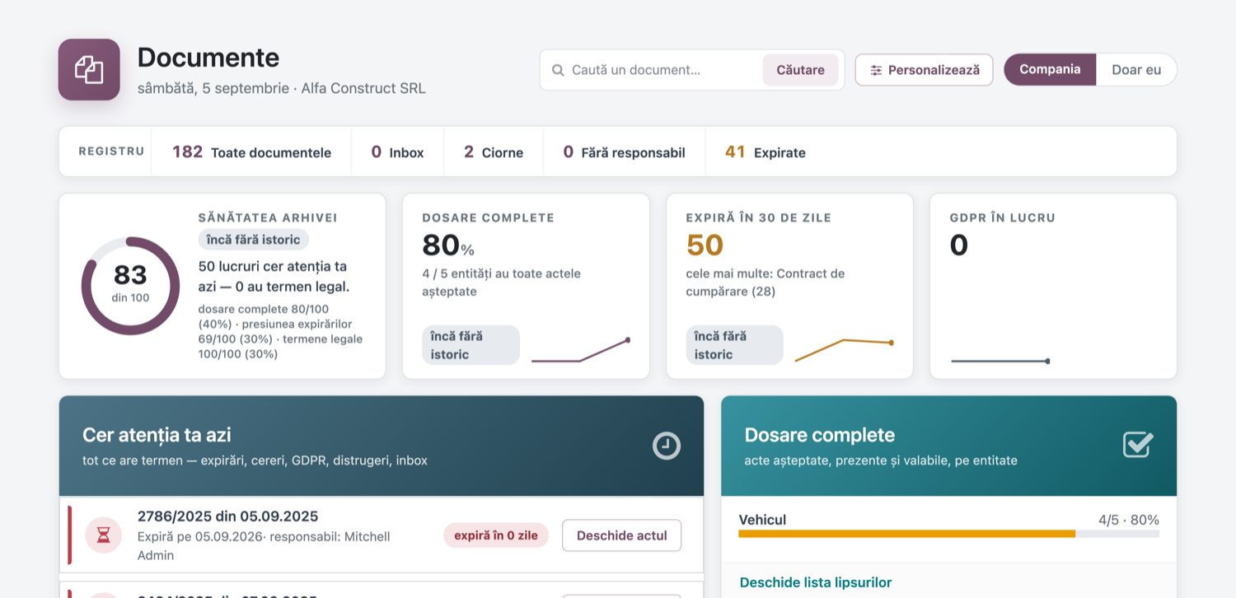Click încă fără istoric badge in Sănătatea arhivei
The width and height of the screenshot is (1236, 598).
(254, 240)
